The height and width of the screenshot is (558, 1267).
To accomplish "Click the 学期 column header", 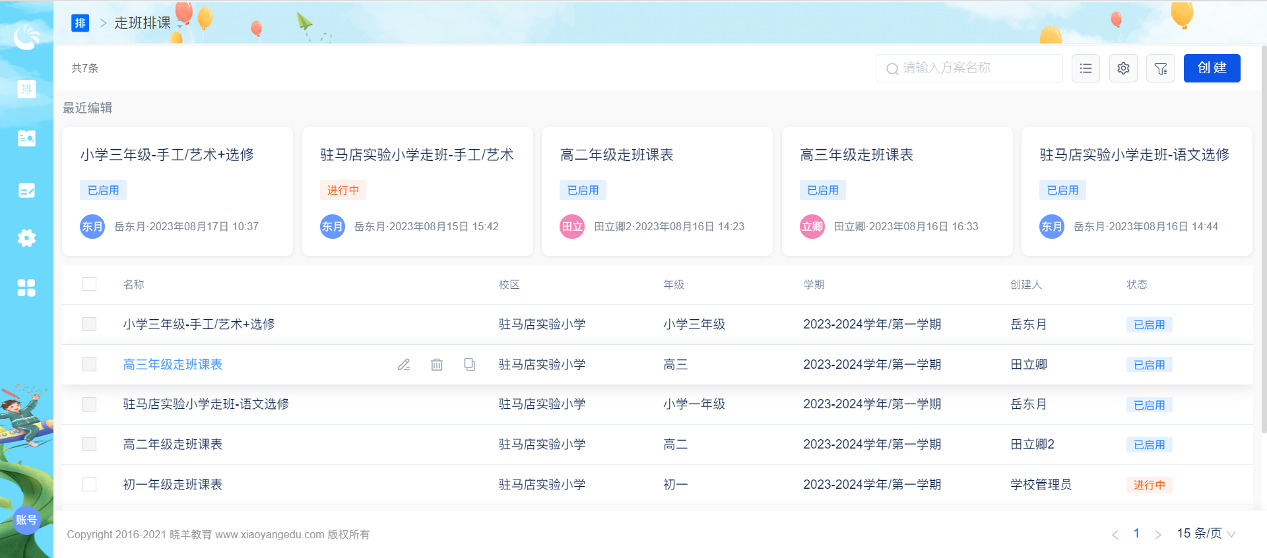I will pos(814,284).
